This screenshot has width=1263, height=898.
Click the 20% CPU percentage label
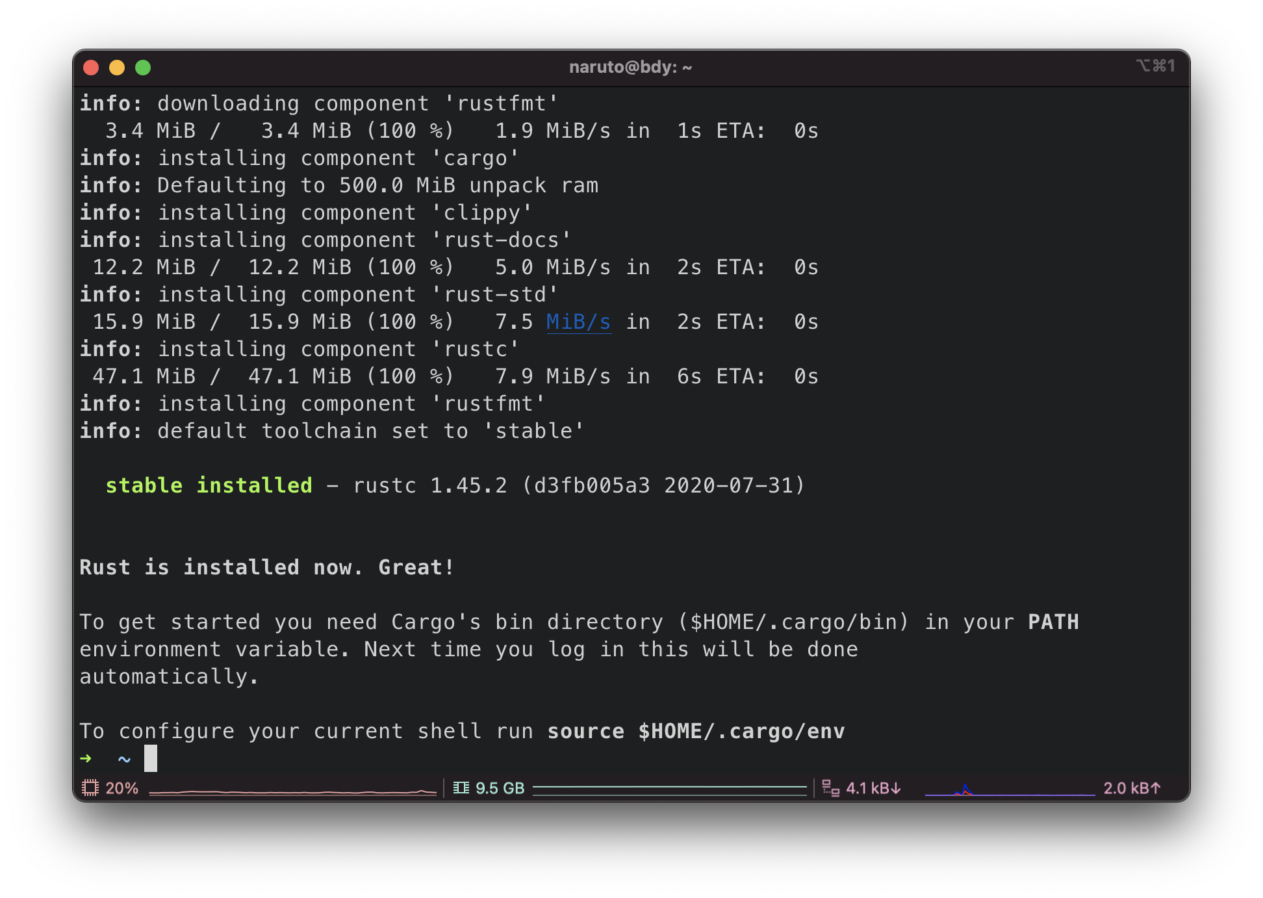122,788
